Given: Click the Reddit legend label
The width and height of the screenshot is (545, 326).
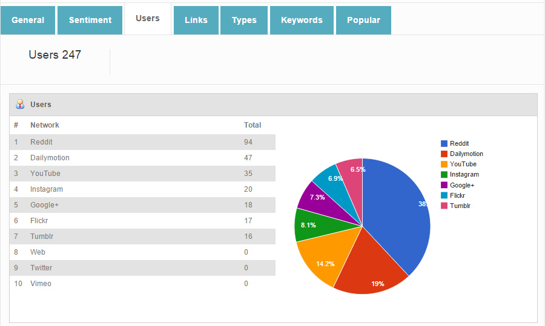Looking at the screenshot, I should click(x=459, y=143).
